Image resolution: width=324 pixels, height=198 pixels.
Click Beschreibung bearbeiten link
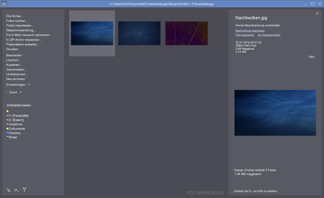click(x=250, y=31)
